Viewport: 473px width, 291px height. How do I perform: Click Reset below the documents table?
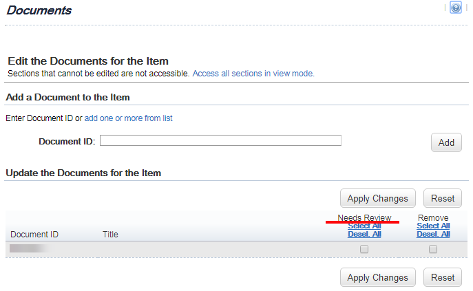pos(443,277)
